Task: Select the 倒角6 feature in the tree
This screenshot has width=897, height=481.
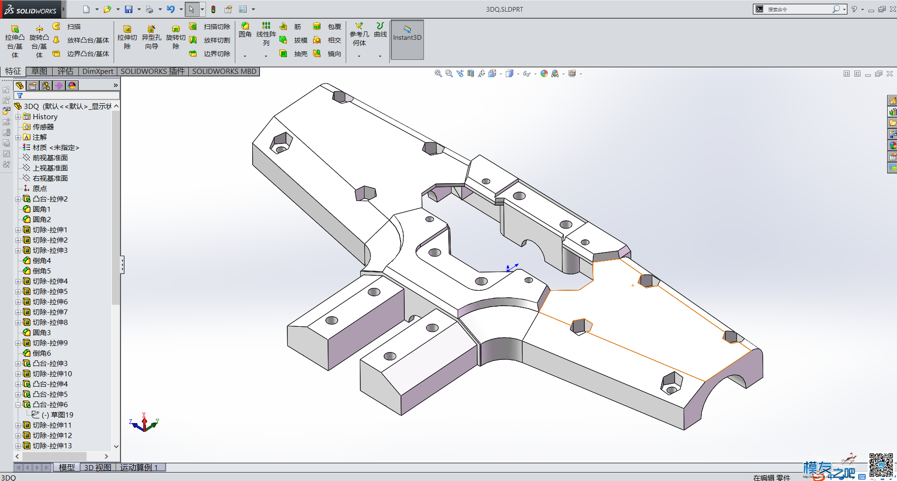Action: [x=36, y=353]
